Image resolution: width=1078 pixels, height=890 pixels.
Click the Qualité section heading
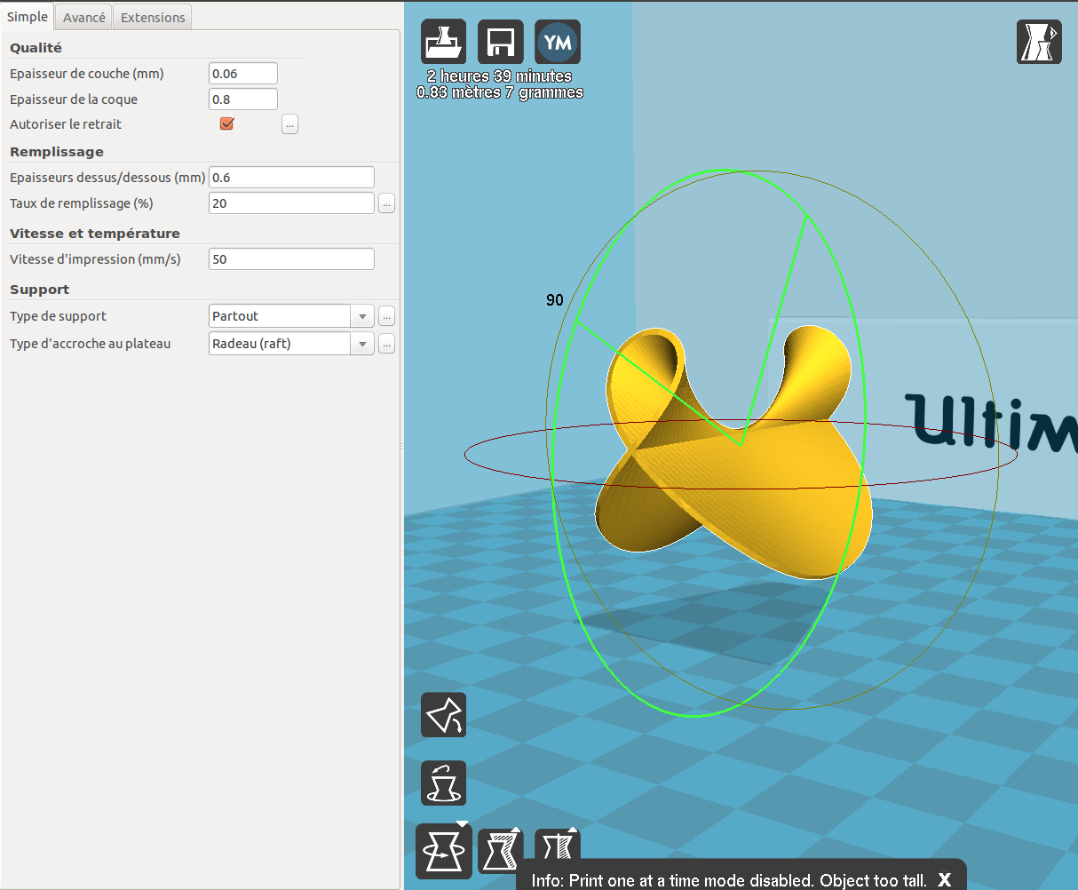tap(36, 48)
